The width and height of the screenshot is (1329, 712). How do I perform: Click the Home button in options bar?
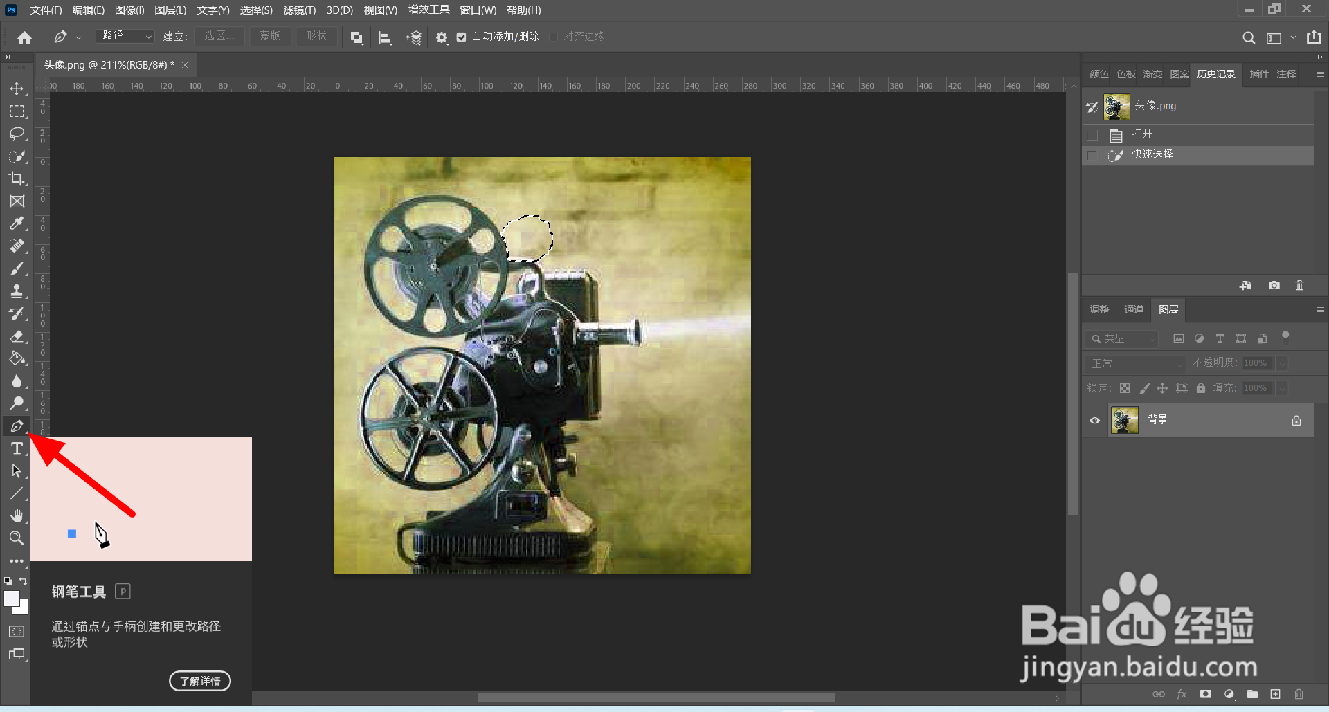25,37
